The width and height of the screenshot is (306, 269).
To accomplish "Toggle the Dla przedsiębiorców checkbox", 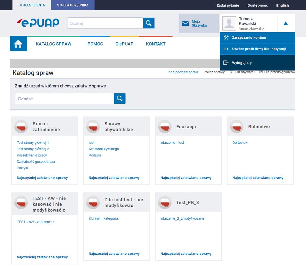I will pyautogui.click(x=261, y=72).
